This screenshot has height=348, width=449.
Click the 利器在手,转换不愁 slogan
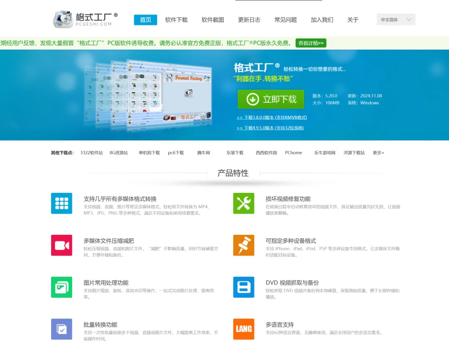tap(263, 78)
